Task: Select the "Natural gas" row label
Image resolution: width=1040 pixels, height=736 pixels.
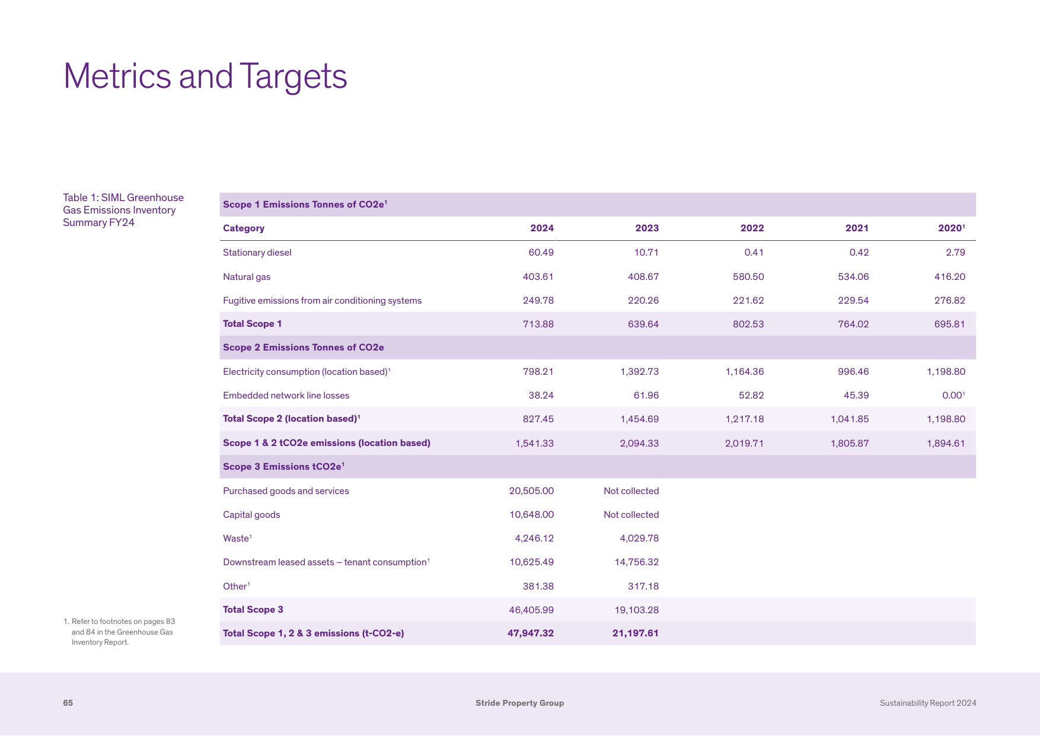Action: (247, 277)
